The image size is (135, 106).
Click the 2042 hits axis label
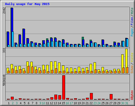4,10
